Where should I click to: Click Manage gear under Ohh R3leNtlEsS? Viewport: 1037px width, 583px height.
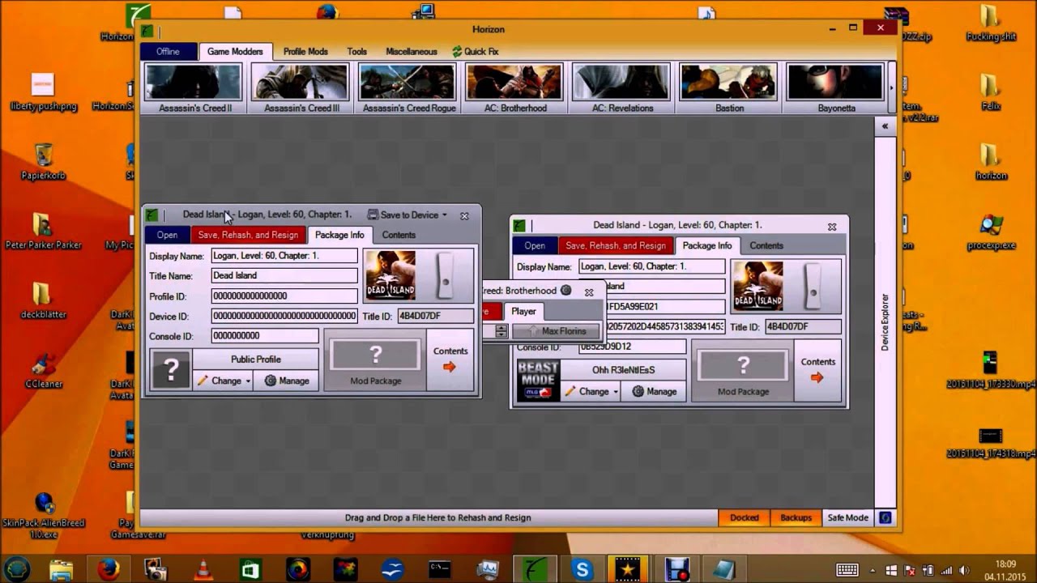click(x=655, y=391)
